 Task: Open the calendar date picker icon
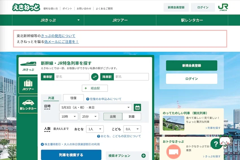tap(137, 108)
